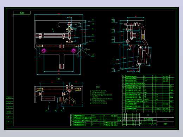Click the left magenta bolt hole
Screen dimensions: 183x137
[44, 51]
